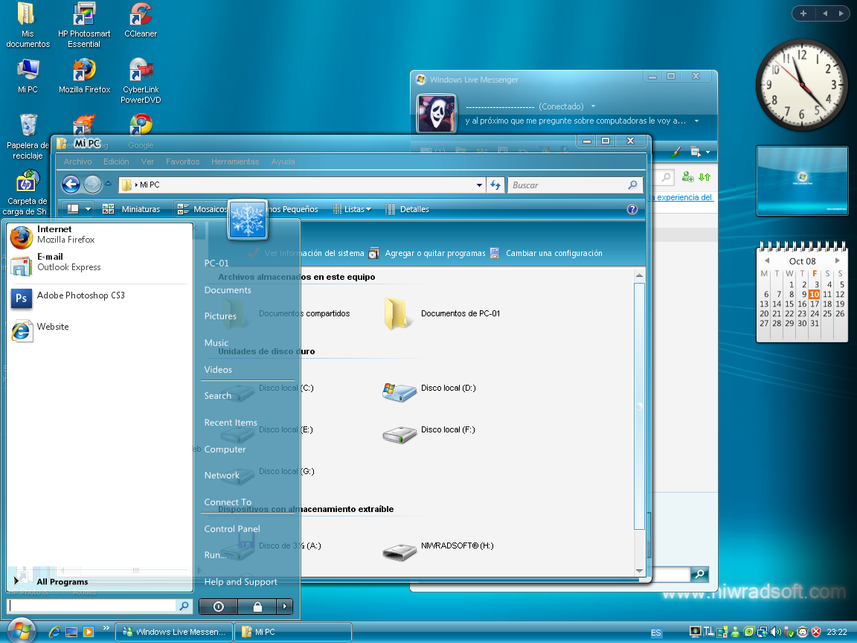The width and height of the screenshot is (857, 643).
Task: Open Mozilla Firefox desktop icon
Action: (x=83, y=71)
